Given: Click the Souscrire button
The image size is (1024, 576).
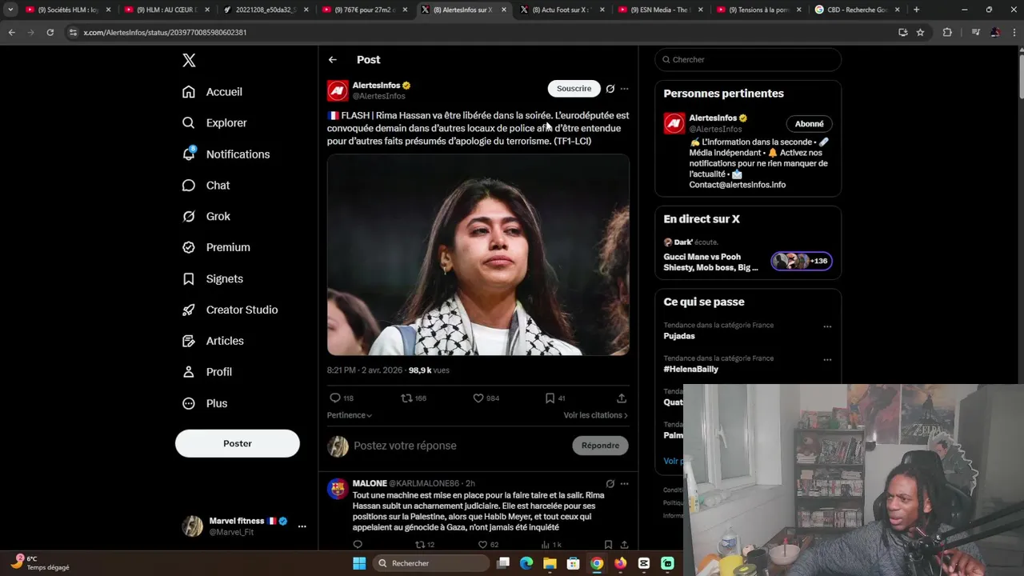Looking at the screenshot, I should point(574,89).
